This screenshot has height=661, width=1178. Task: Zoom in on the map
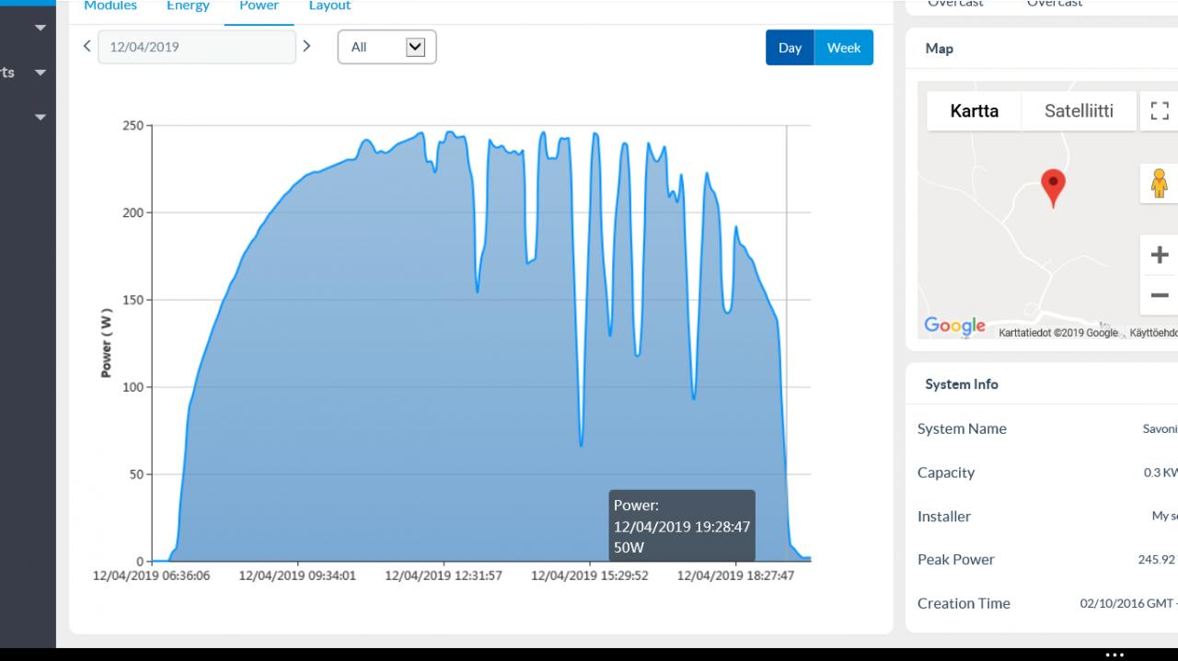pyautogui.click(x=1159, y=255)
